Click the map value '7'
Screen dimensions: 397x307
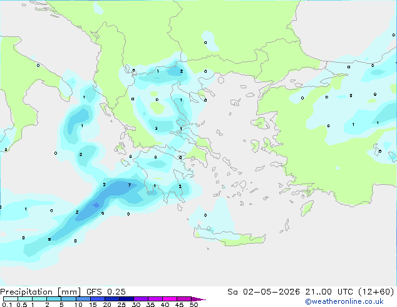point(130,185)
